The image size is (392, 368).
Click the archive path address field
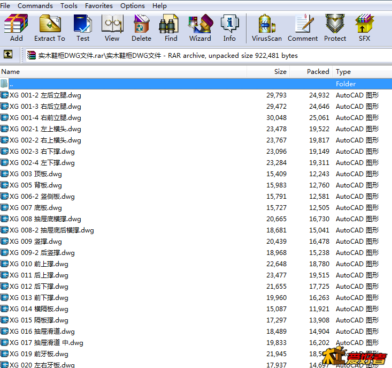coord(209,55)
